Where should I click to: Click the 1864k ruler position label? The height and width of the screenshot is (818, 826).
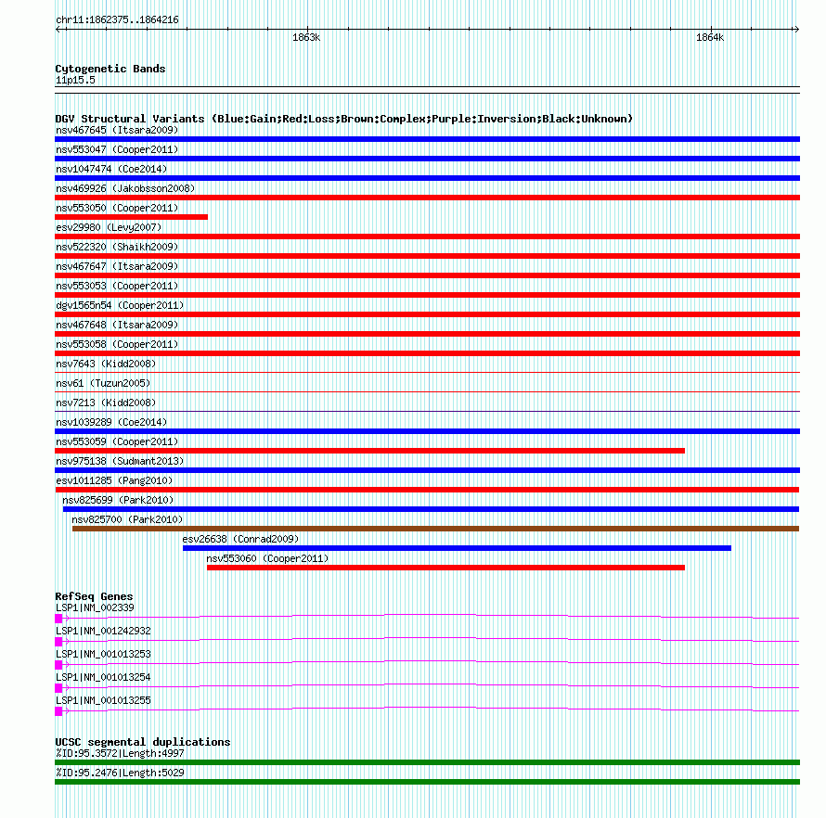[710, 37]
